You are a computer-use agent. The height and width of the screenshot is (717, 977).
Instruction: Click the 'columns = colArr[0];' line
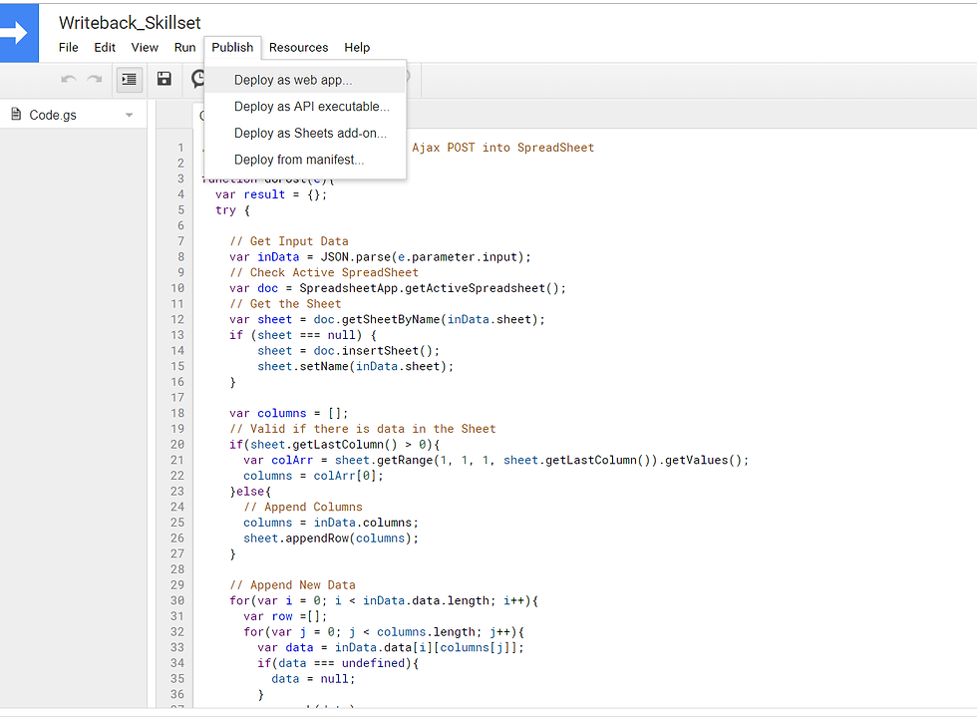pos(313,475)
